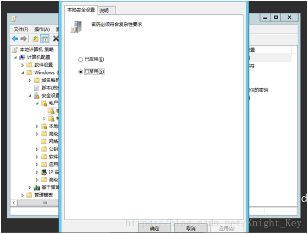Screen dimensions: 308x234
Task: Click the 本地计算机 策略 scroll icon
Action: [x=14, y=50]
